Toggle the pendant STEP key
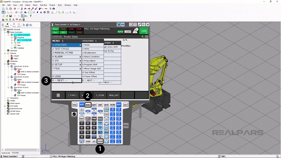 click(106, 110)
